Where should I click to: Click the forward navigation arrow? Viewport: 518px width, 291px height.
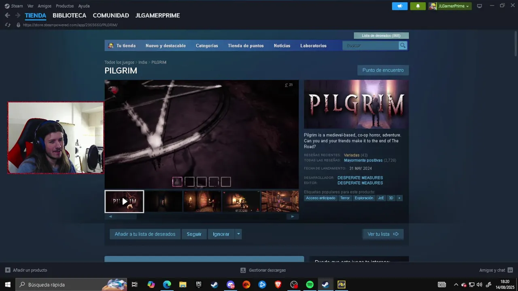pyautogui.click(x=17, y=15)
